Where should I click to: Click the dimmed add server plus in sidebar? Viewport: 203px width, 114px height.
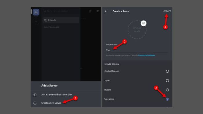[x=36, y=21]
